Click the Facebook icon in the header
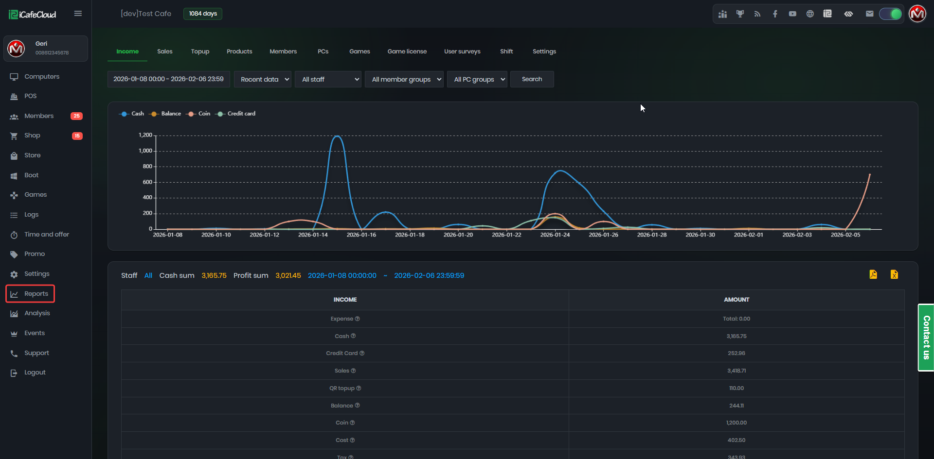Screen dimensions: 934x459 (x=775, y=14)
